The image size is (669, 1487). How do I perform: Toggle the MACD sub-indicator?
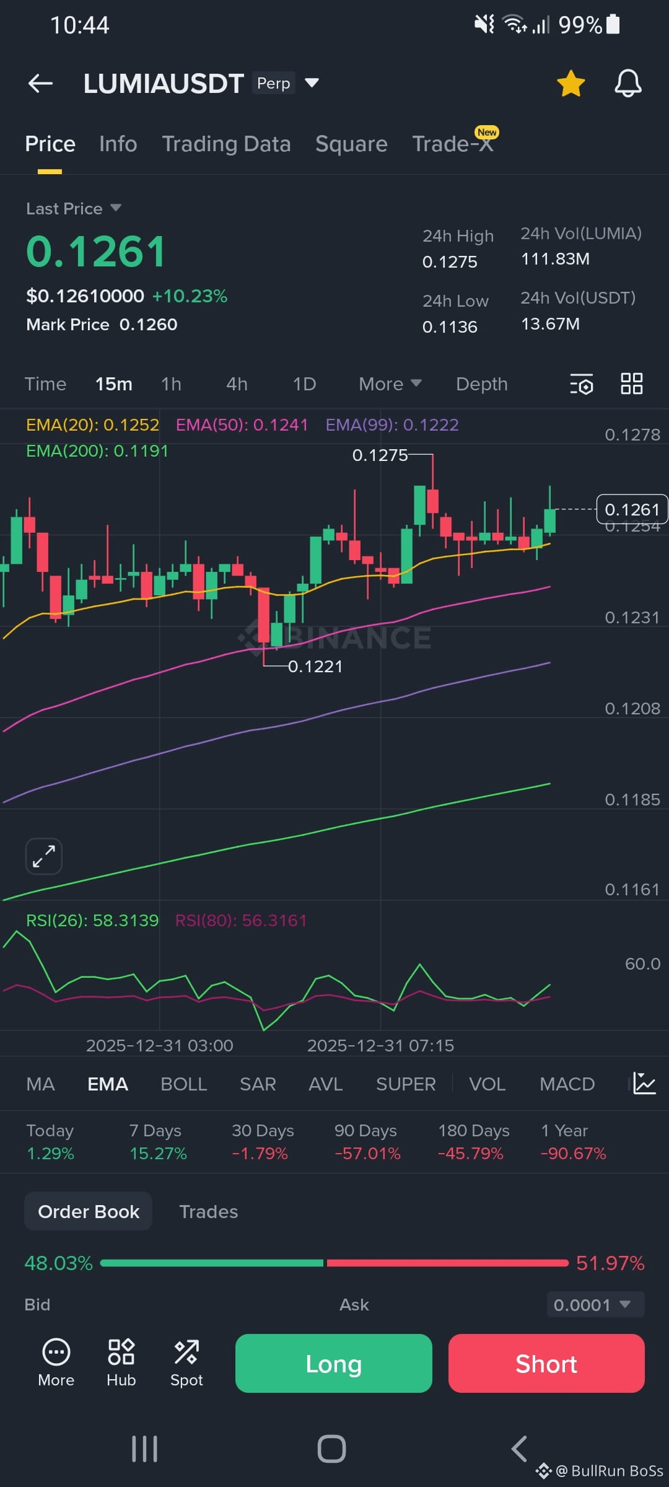point(567,1084)
